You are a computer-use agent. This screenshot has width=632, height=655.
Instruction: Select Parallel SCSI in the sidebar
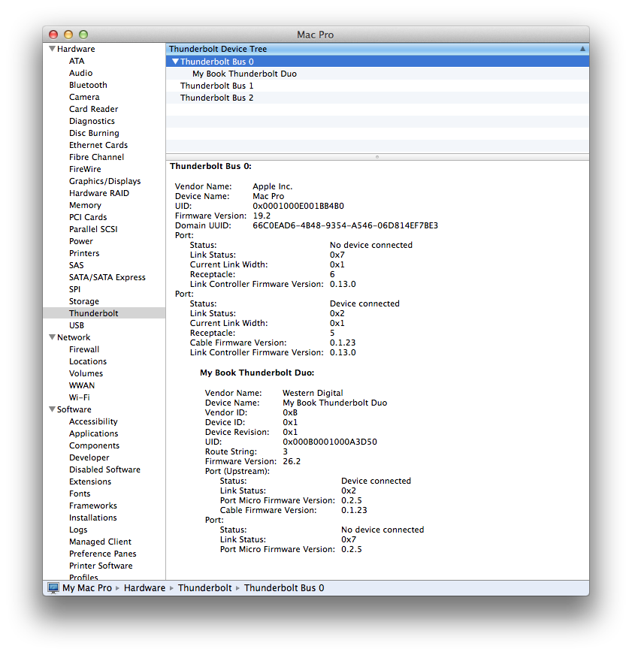pos(93,229)
